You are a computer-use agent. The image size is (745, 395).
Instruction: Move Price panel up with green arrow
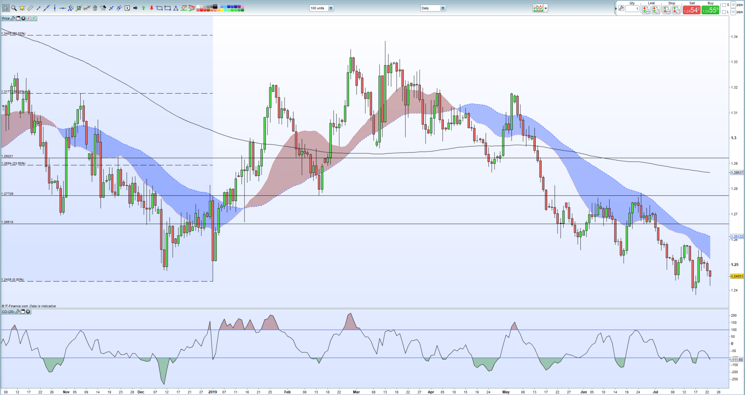(34, 18)
